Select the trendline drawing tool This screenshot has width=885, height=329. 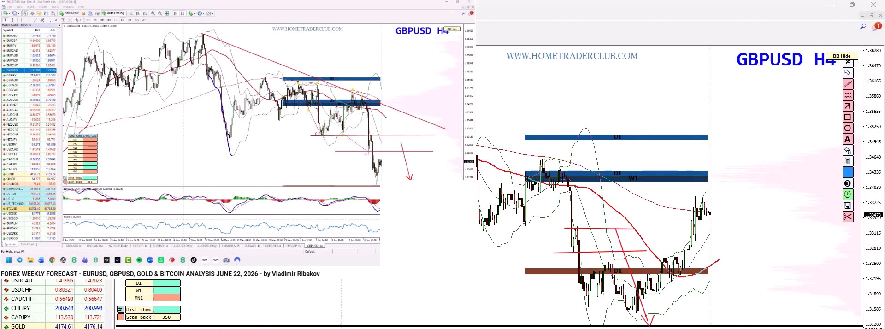point(35,20)
